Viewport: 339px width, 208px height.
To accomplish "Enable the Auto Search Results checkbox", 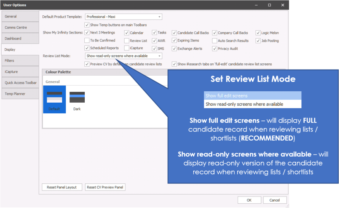I will [x=214, y=41].
